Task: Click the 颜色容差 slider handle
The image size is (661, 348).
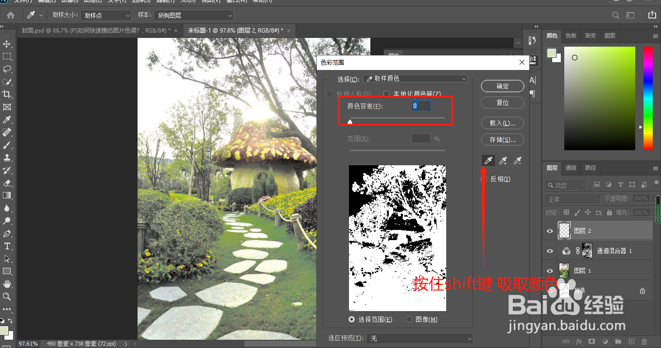Action: 350,122
